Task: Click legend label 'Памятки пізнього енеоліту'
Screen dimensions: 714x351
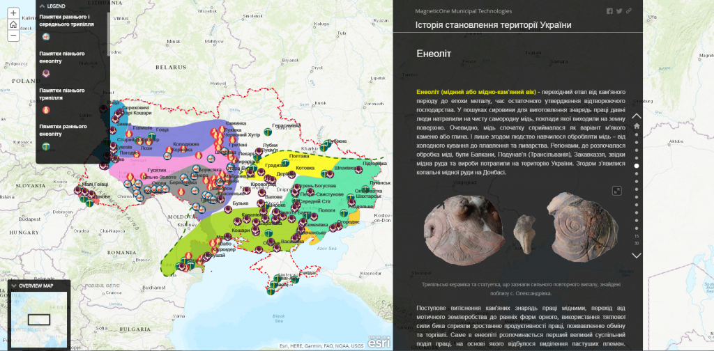Action: pyautogui.click(x=62, y=57)
